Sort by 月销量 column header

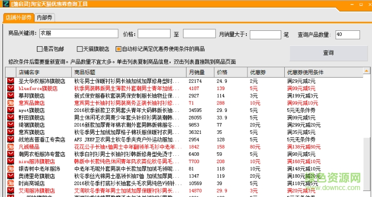point(200,72)
